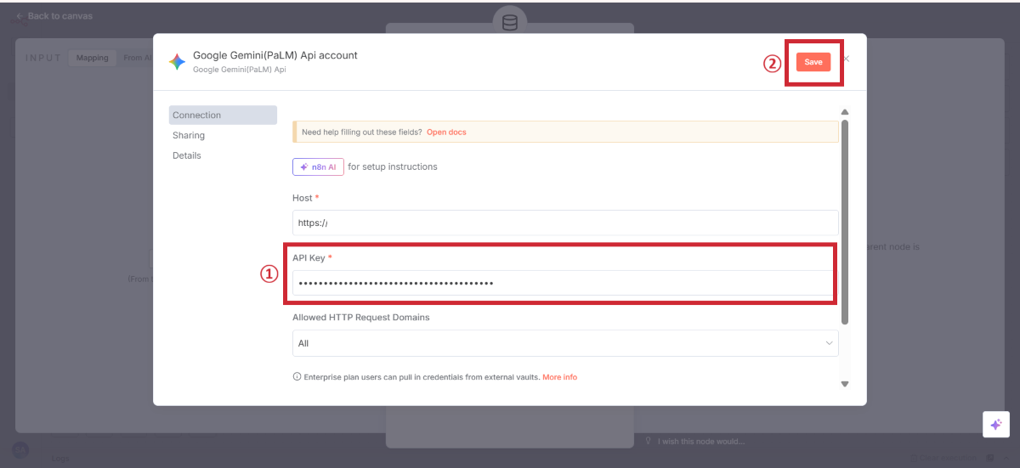This screenshot has height=468, width=1020.
Task: Click the lightbulb icon by 'I wish this node would'
Action: [x=649, y=441]
